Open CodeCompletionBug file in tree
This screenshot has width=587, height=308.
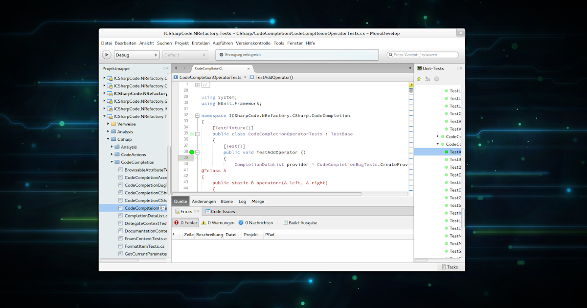point(143,185)
